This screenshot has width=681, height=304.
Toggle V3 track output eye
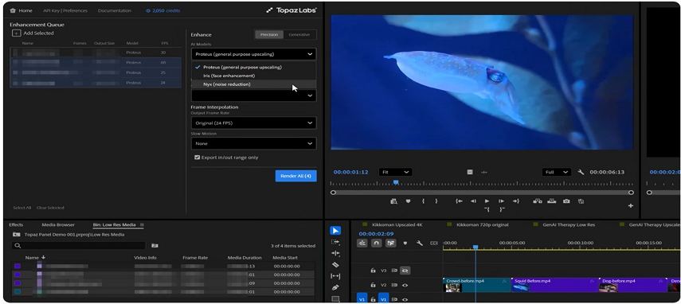pos(405,270)
